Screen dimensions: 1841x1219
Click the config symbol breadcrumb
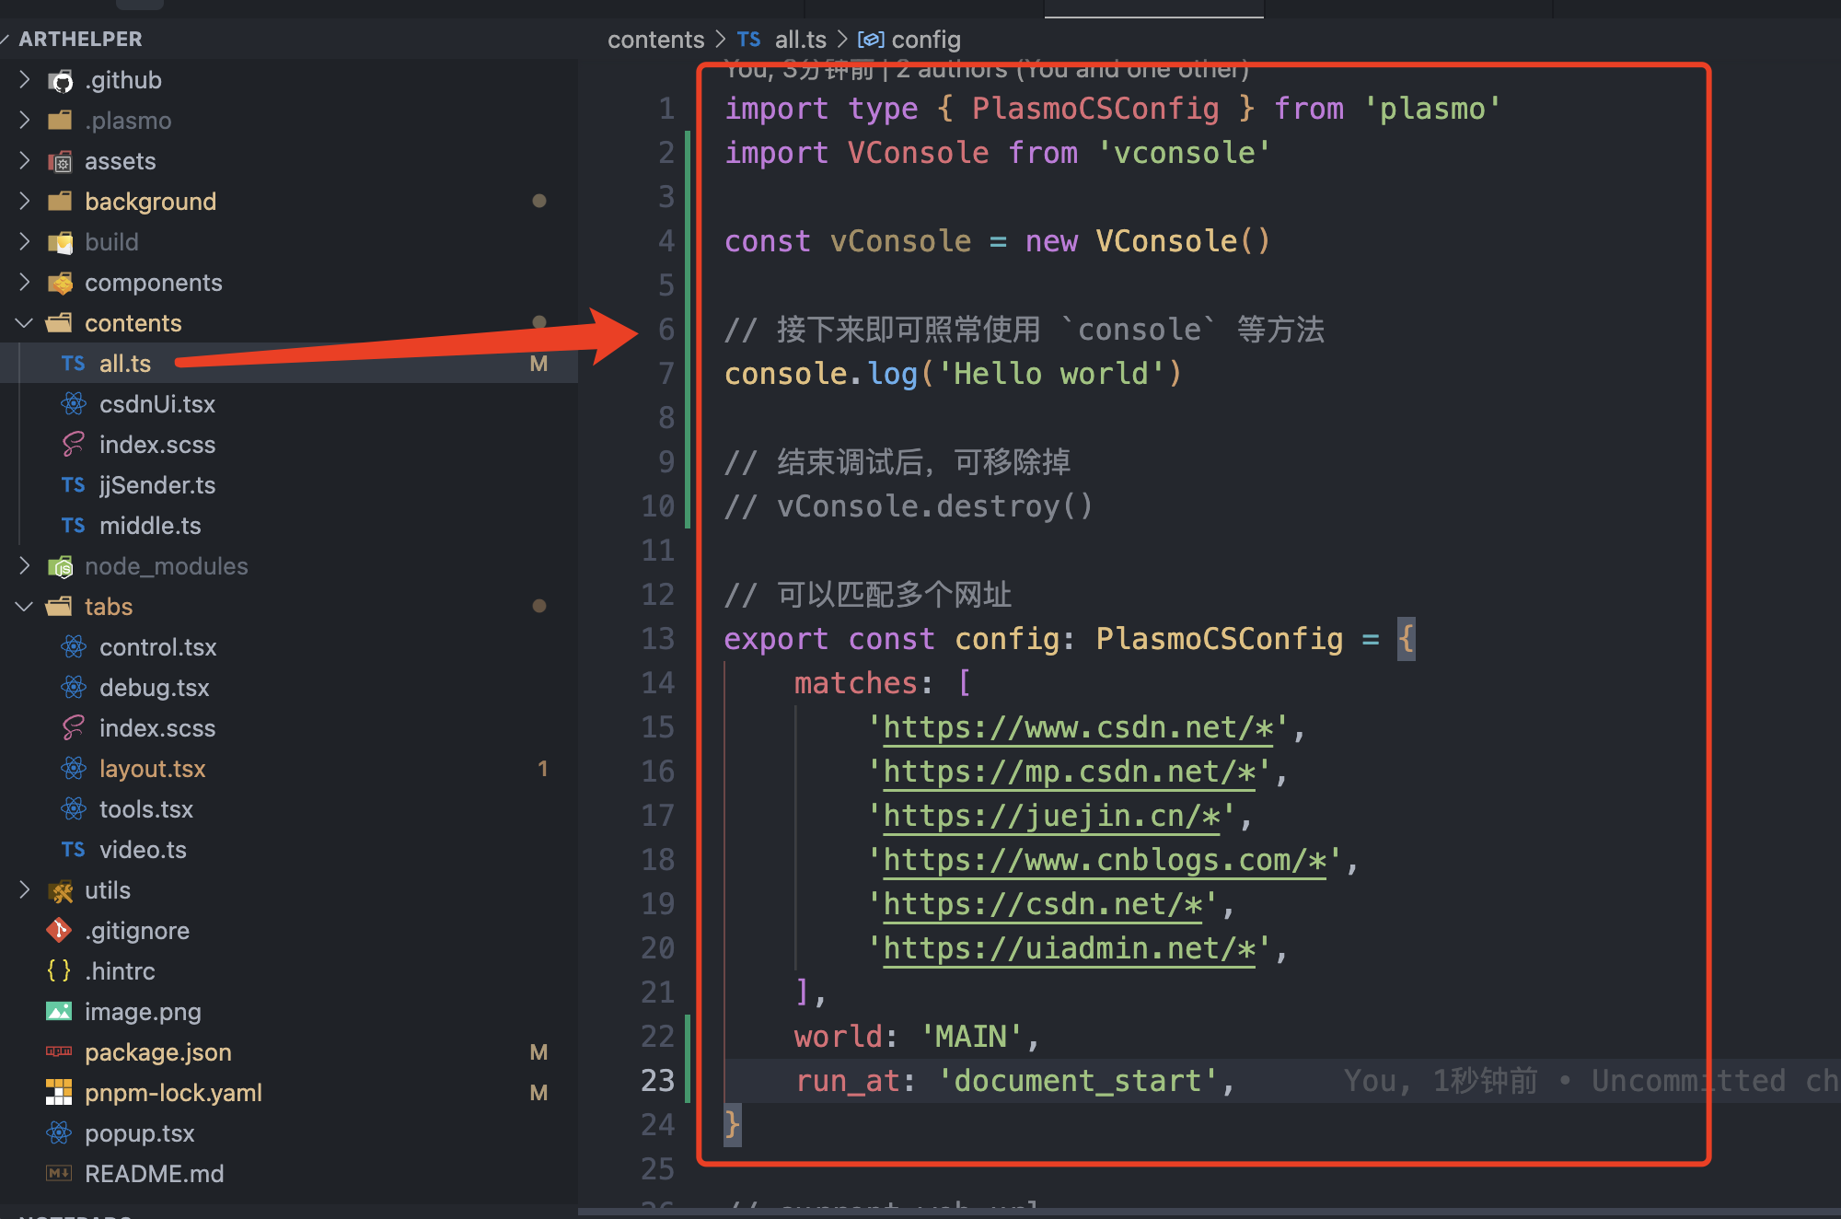click(x=924, y=40)
